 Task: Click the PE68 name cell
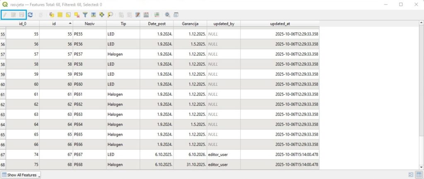(x=90, y=165)
